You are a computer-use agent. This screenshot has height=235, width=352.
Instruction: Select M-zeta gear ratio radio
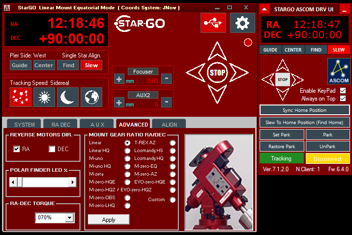click(127, 174)
